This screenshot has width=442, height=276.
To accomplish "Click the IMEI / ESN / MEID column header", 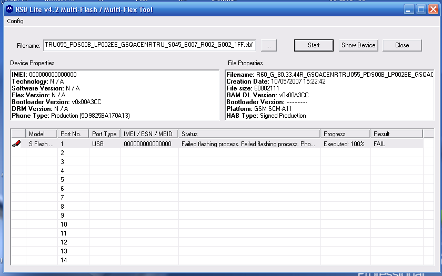I will point(149,134).
